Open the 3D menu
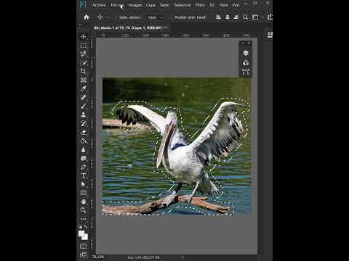Viewport: 349px width, 261px height. coord(212,5)
